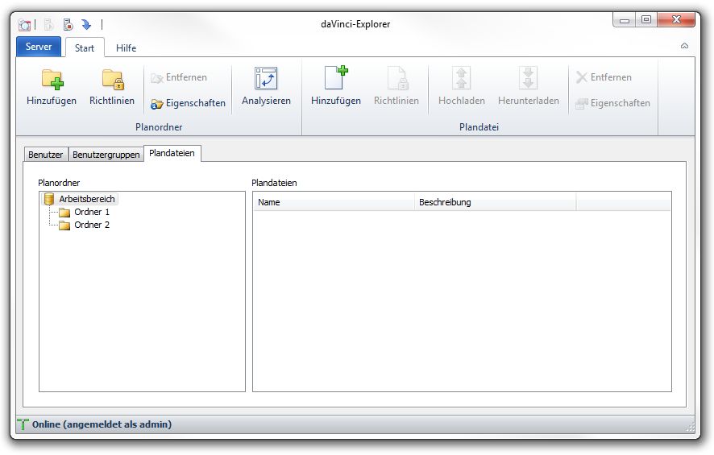Open Richtlinien for the plan folder
The height and width of the screenshot is (455, 714).
pyautogui.click(x=112, y=87)
